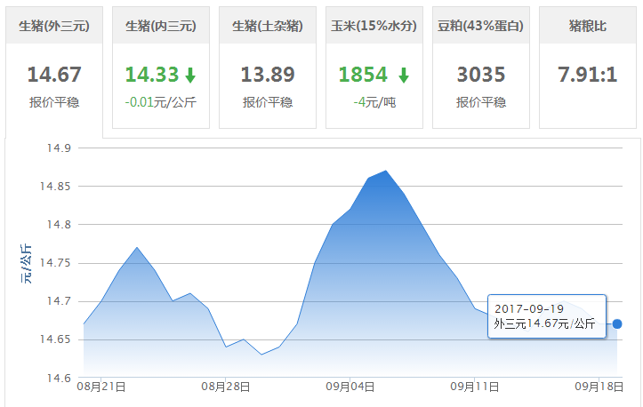The height and width of the screenshot is (407, 643).
Task: Open the 生猪(土杂猪) tab
Action: (268, 26)
